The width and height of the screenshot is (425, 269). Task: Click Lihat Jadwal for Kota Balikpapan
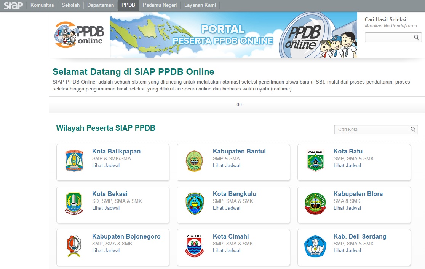coord(106,165)
